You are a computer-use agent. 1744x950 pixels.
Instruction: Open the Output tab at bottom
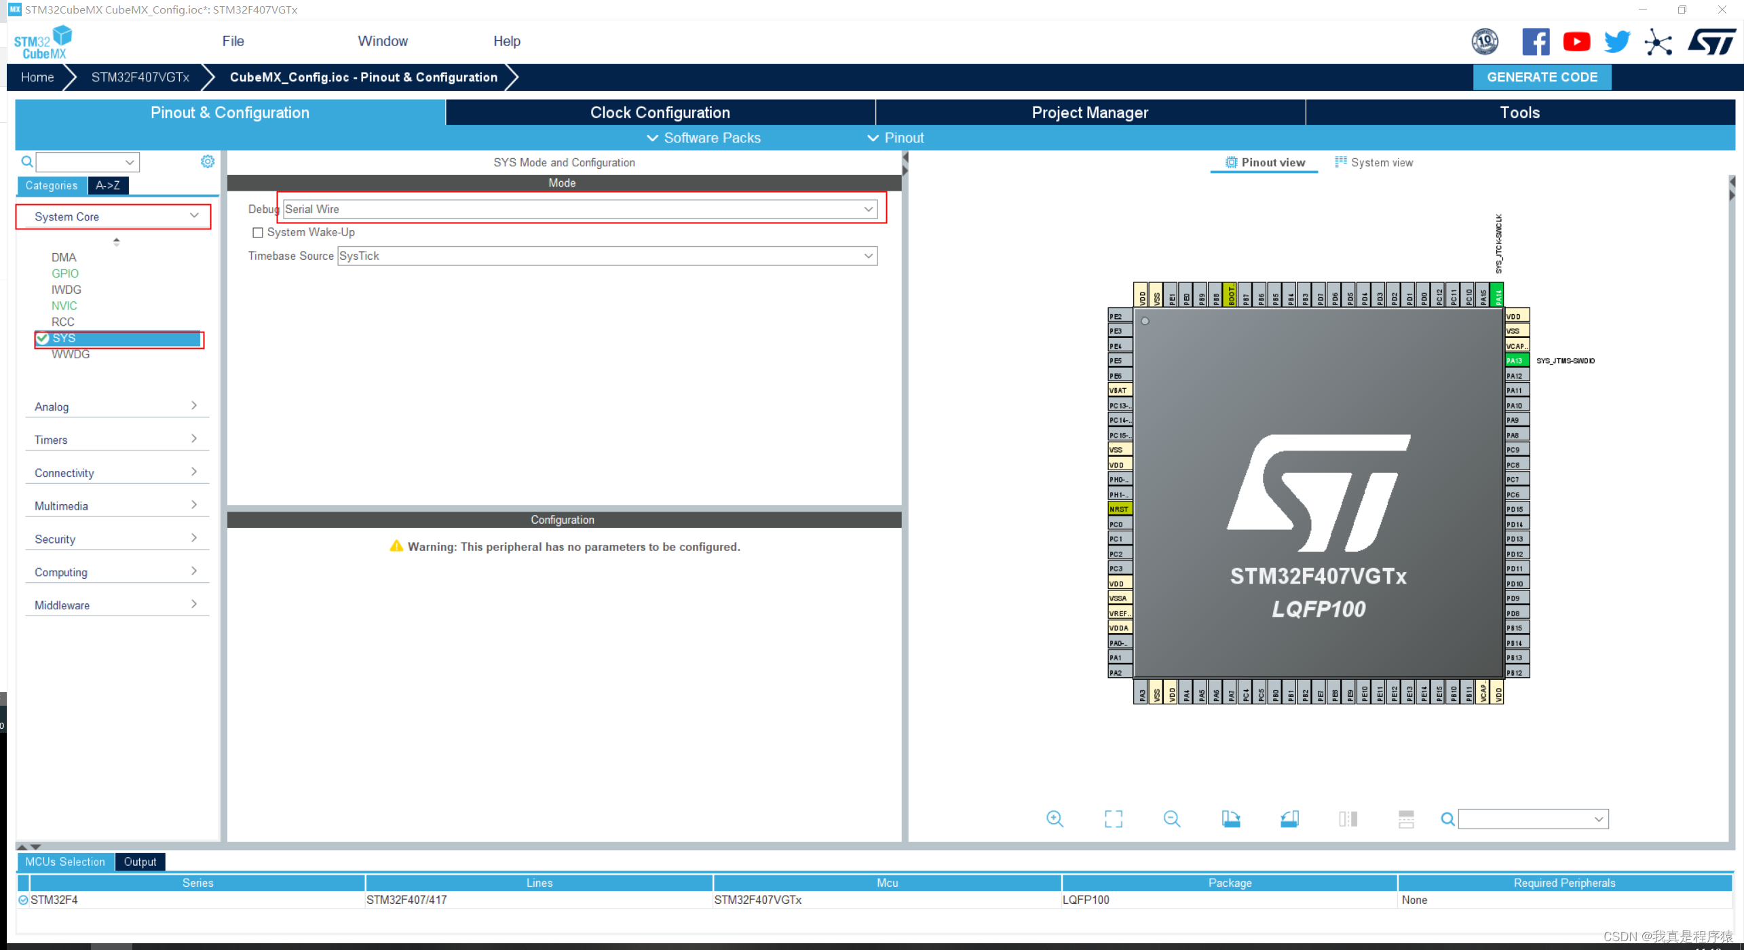140,862
